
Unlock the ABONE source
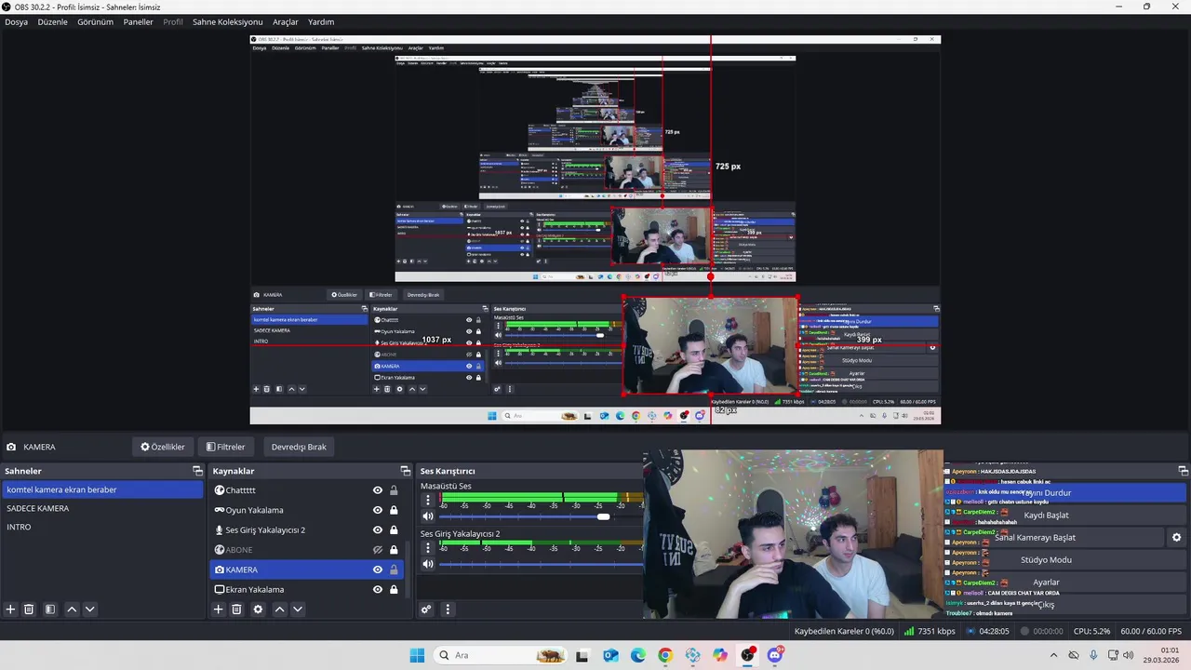tap(394, 550)
